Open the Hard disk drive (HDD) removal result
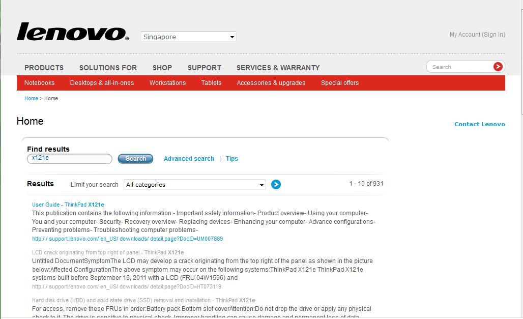This screenshot has width=523, height=319. (144, 300)
